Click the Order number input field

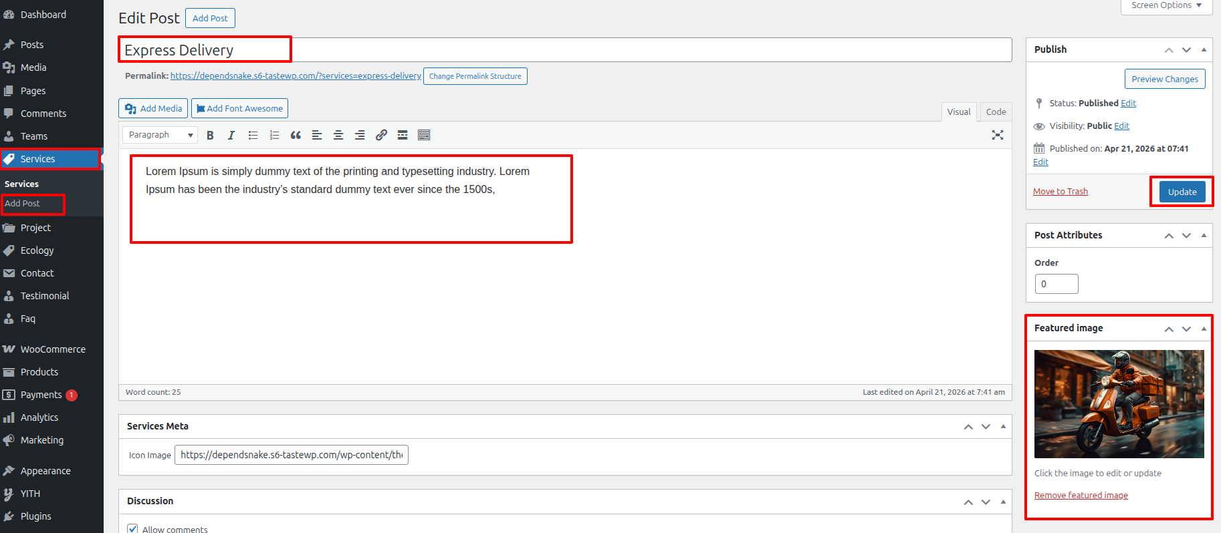1057,284
